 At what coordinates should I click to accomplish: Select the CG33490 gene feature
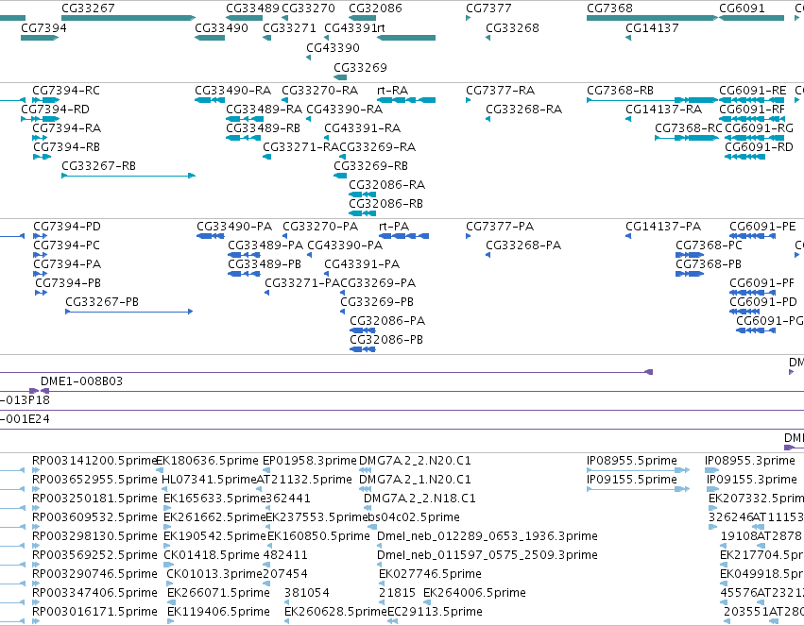[x=210, y=38]
